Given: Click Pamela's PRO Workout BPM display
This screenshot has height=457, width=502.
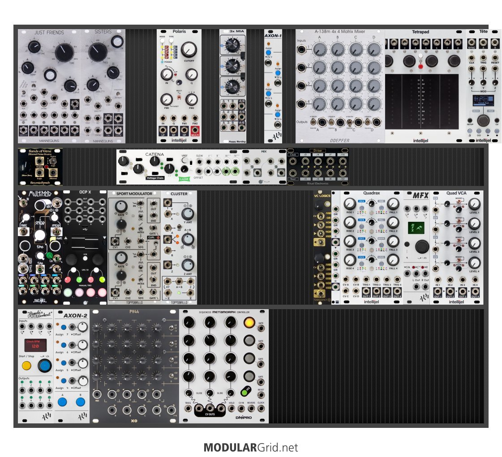Looking at the screenshot, I should click(35, 345).
